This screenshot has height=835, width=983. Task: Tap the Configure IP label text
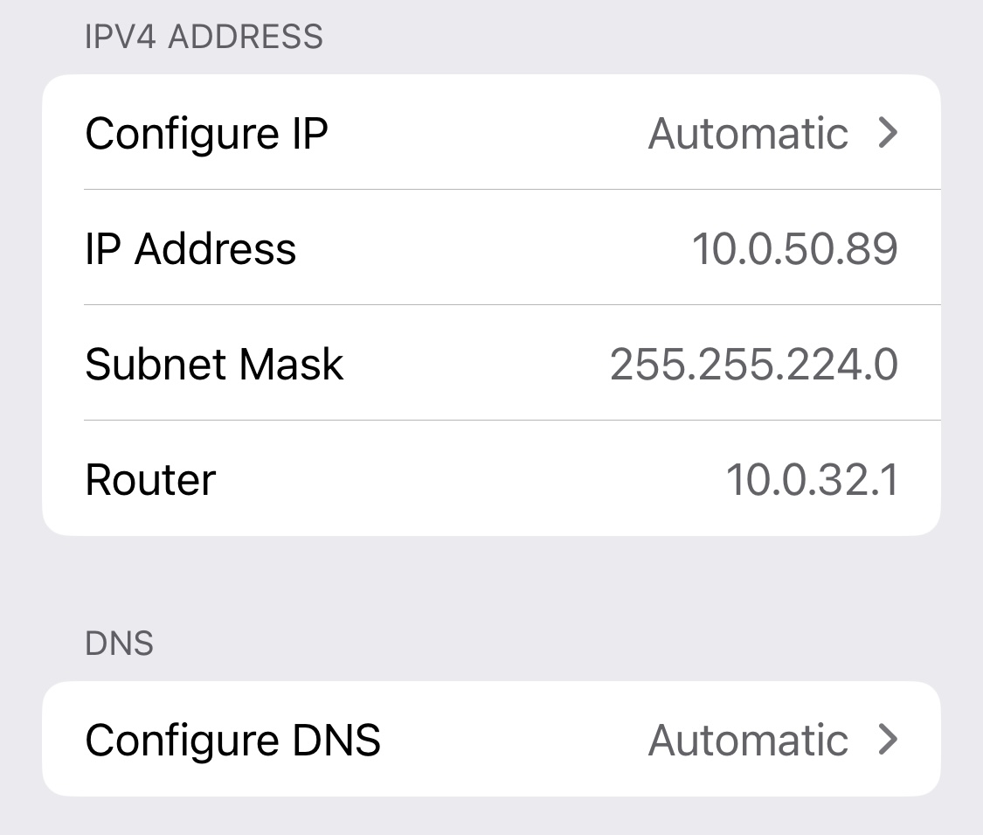(206, 134)
